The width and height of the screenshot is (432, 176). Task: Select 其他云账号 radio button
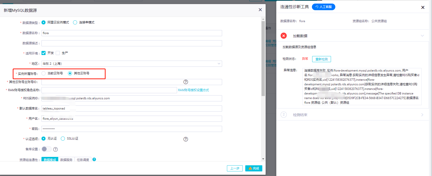click(x=70, y=73)
